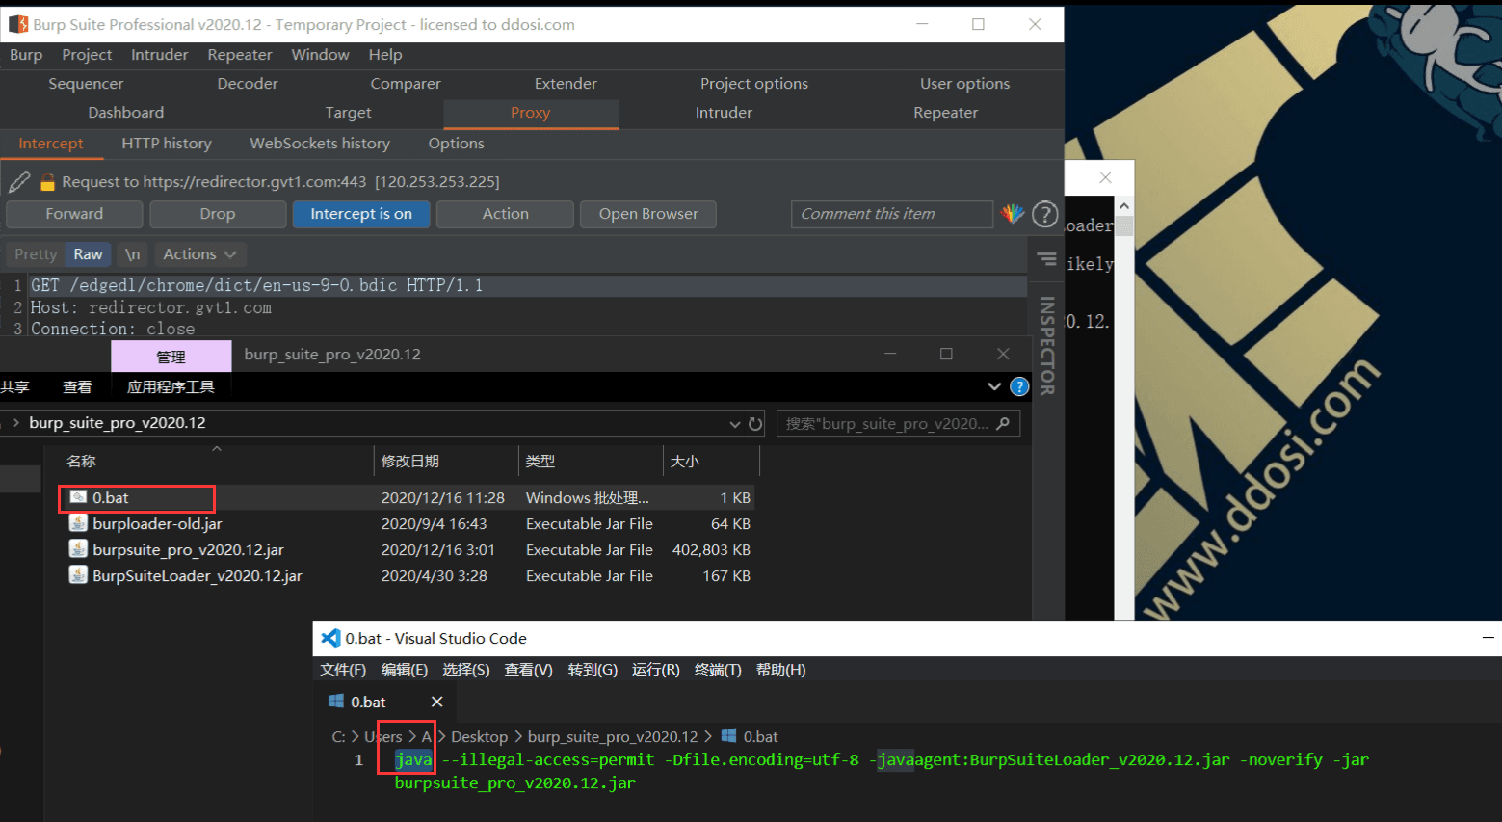Image resolution: width=1502 pixels, height=822 pixels.
Task: Switch to the Comparer tab
Action: (406, 84)
